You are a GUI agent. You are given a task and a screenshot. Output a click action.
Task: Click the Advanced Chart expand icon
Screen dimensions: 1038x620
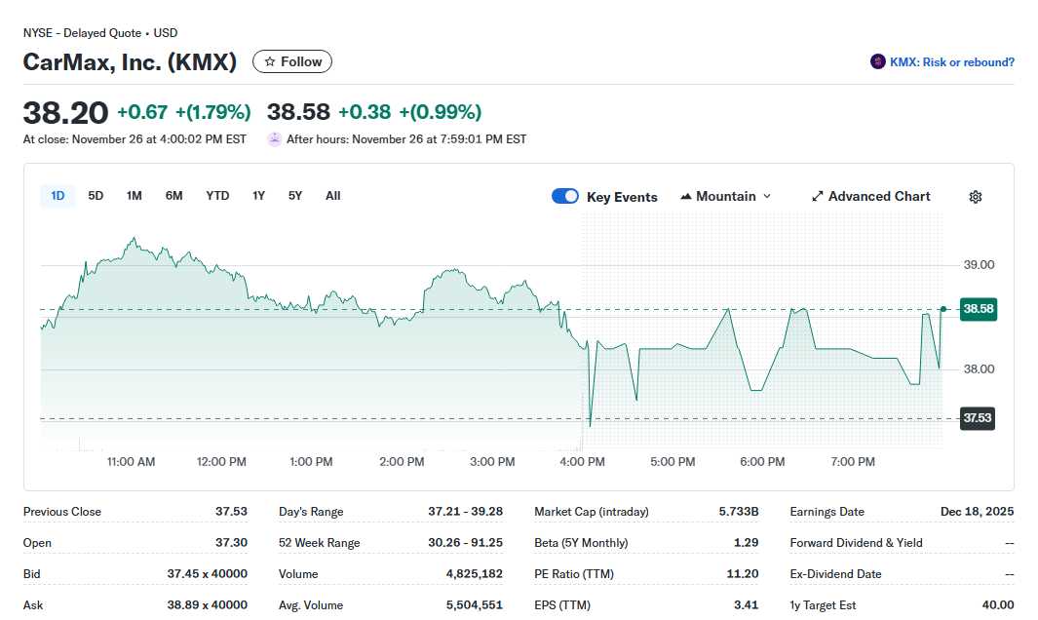(818, 197)
